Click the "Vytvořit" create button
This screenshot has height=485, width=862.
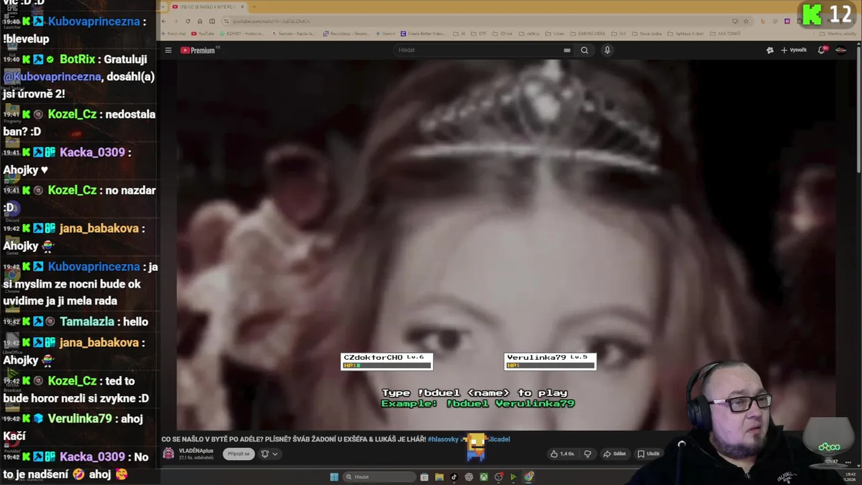click(x=794, y=50)
